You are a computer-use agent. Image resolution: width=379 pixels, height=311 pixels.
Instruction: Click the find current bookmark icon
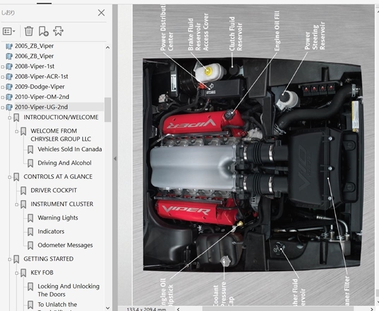(x=58, y=31)
